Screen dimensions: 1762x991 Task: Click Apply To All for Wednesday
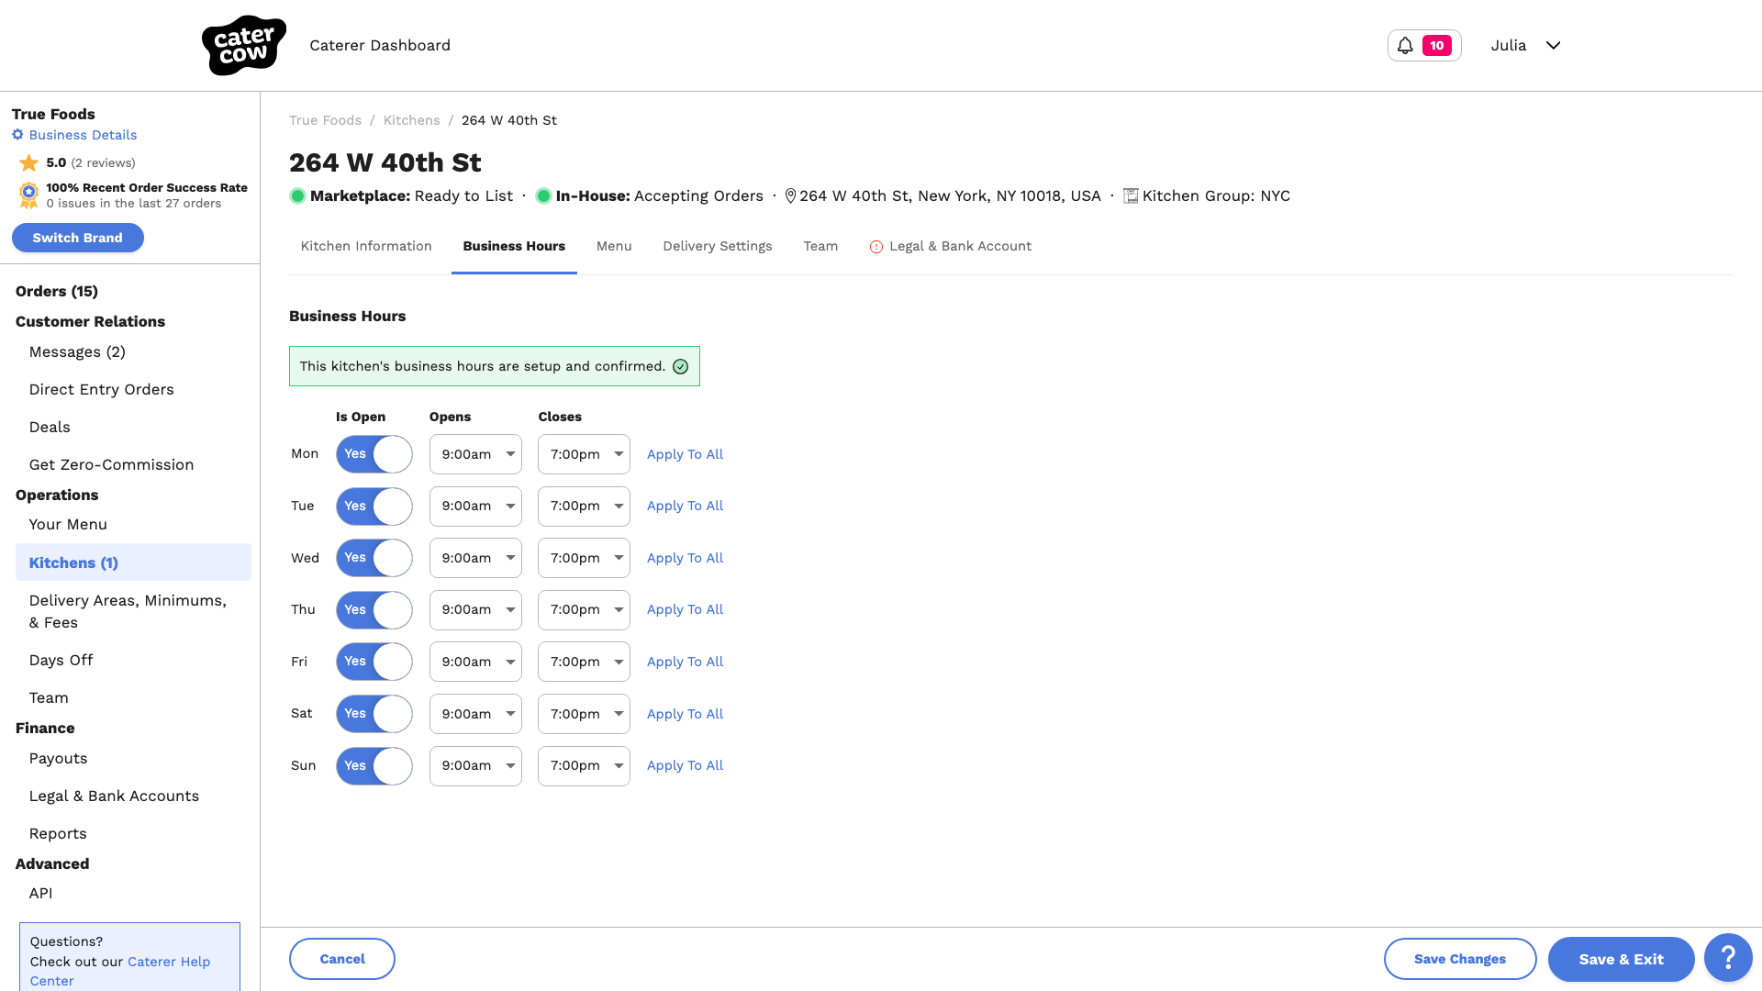[x=685, y=558]
